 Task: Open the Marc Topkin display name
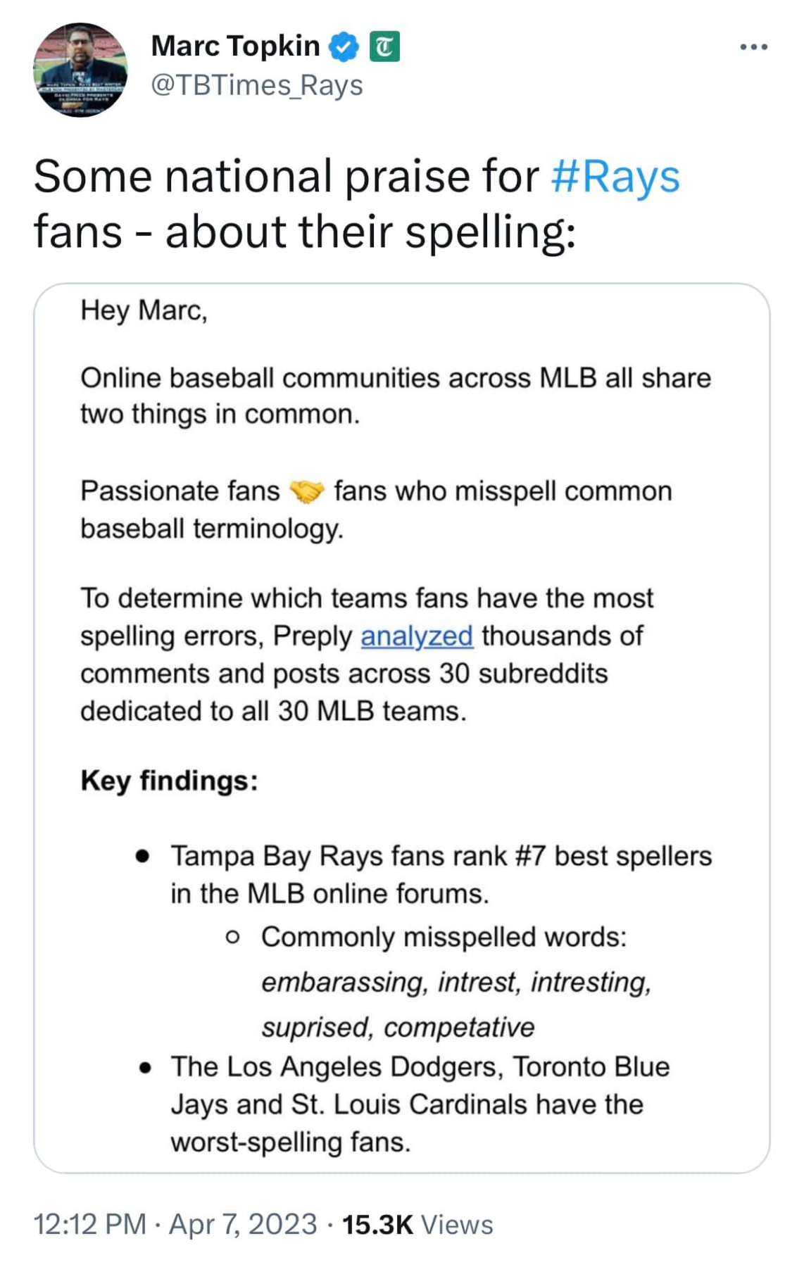pyautogui.click(x=235, y=46)
